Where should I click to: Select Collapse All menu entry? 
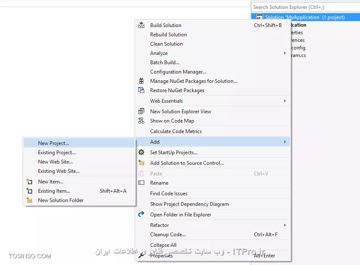pyautogui.click(x=163, y=245)
